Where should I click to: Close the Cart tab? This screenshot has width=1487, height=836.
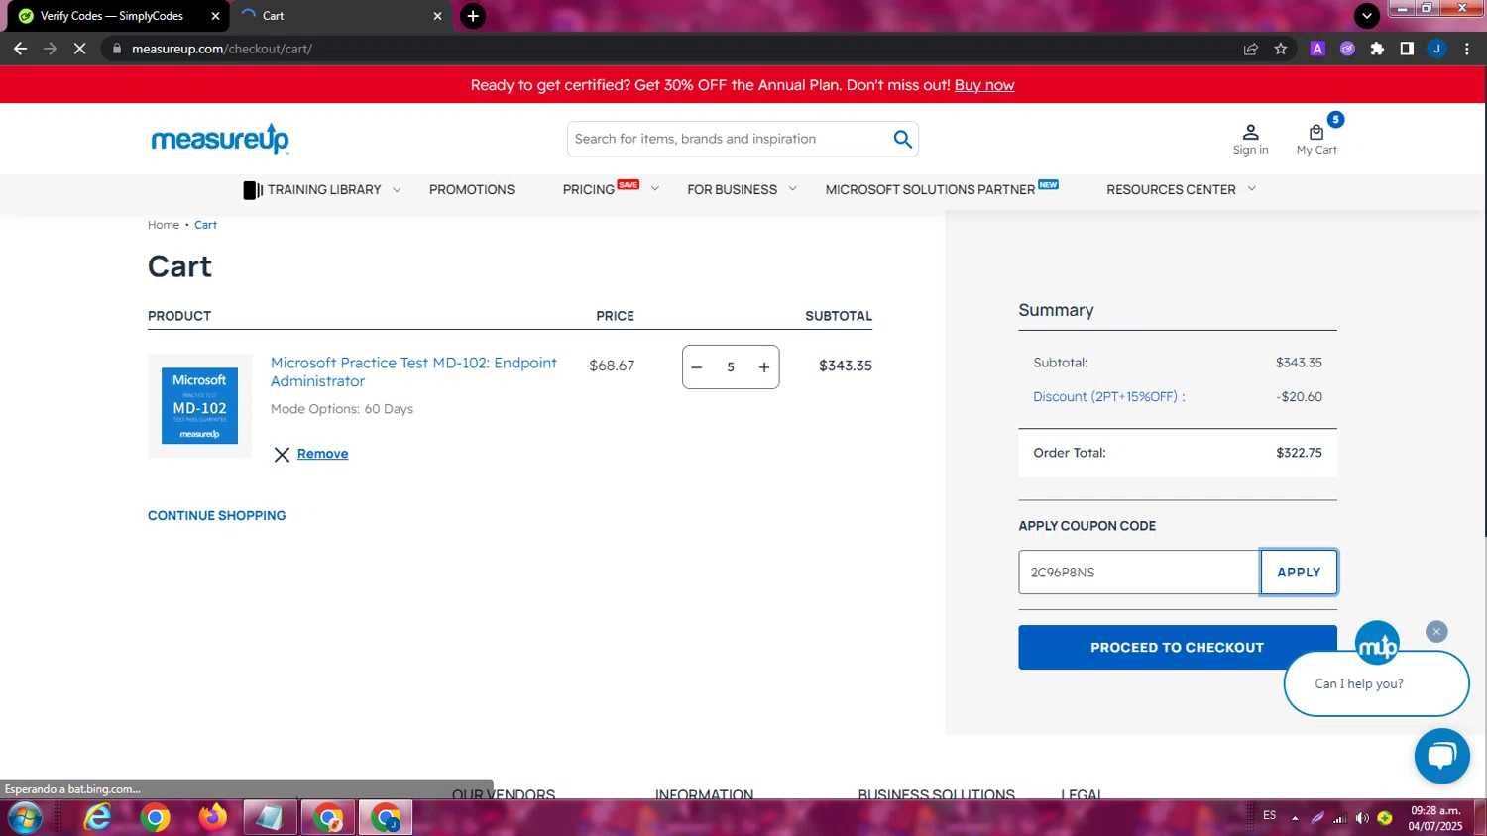(437, 16)
